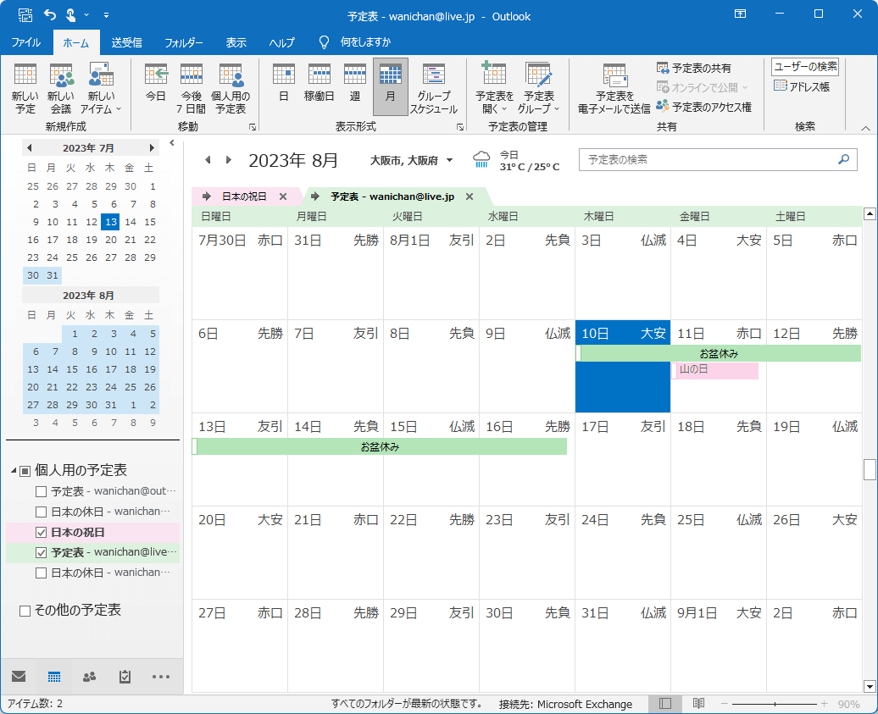Customize Quick Access Toolbar dropdown
Screen dimensions: 878x714
point(107,15)
